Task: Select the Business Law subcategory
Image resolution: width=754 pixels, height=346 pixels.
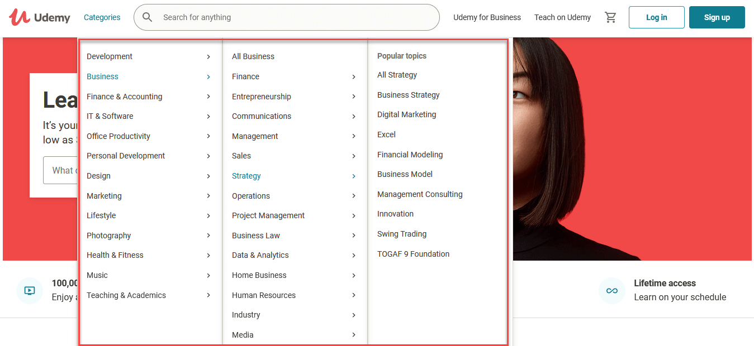Action: coord(256,236)
